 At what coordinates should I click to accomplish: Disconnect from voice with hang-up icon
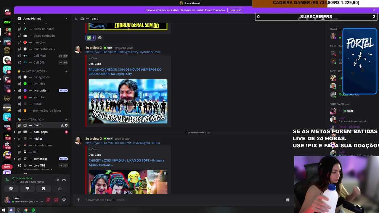pyautogui.click(x=64, y=180)
